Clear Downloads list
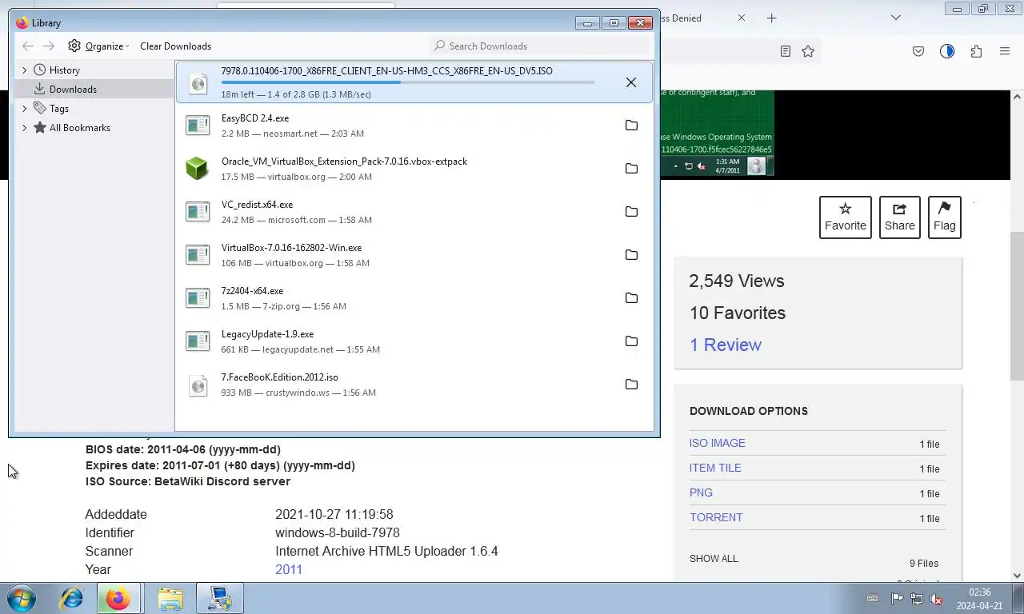 click(x=175, y=46)
